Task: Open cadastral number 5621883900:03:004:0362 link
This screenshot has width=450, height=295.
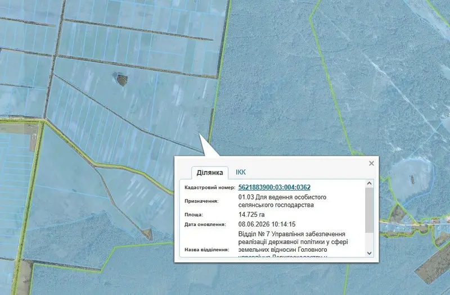Action: click(x=274, y=187)
